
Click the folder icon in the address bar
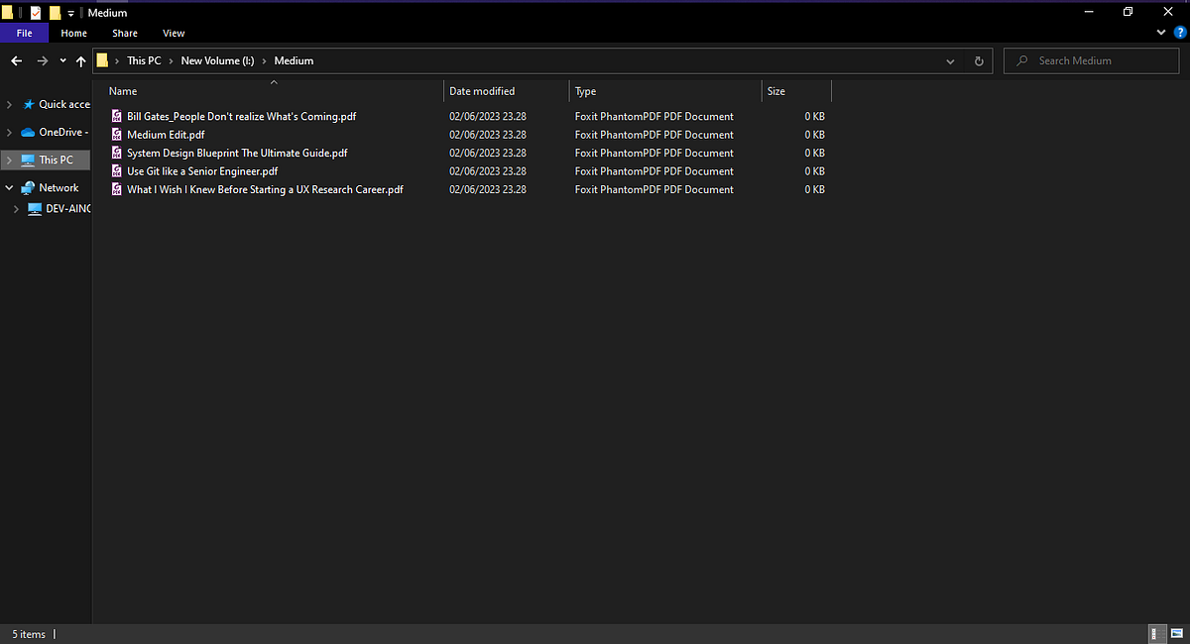(102, 60)
